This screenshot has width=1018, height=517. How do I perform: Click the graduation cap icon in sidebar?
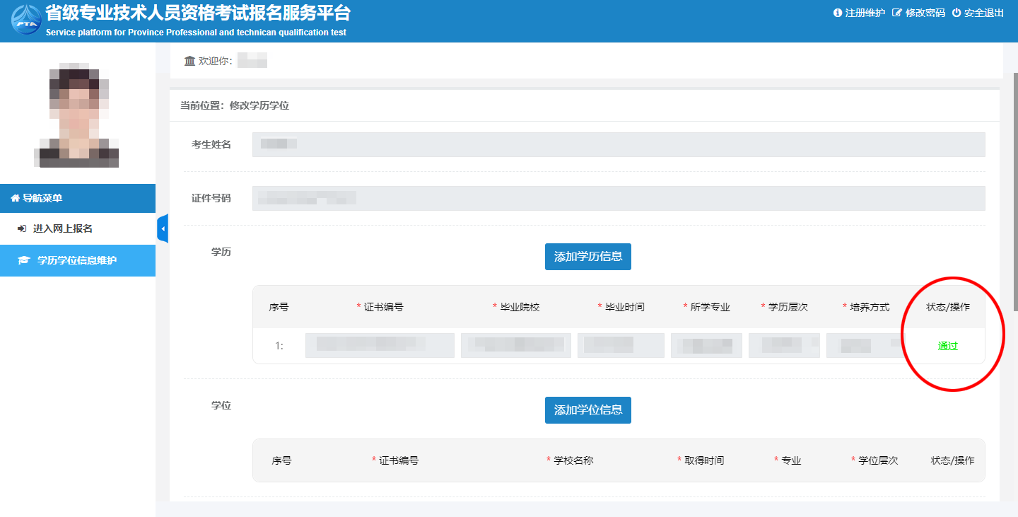pyautogui.click(x=24, y=260)
